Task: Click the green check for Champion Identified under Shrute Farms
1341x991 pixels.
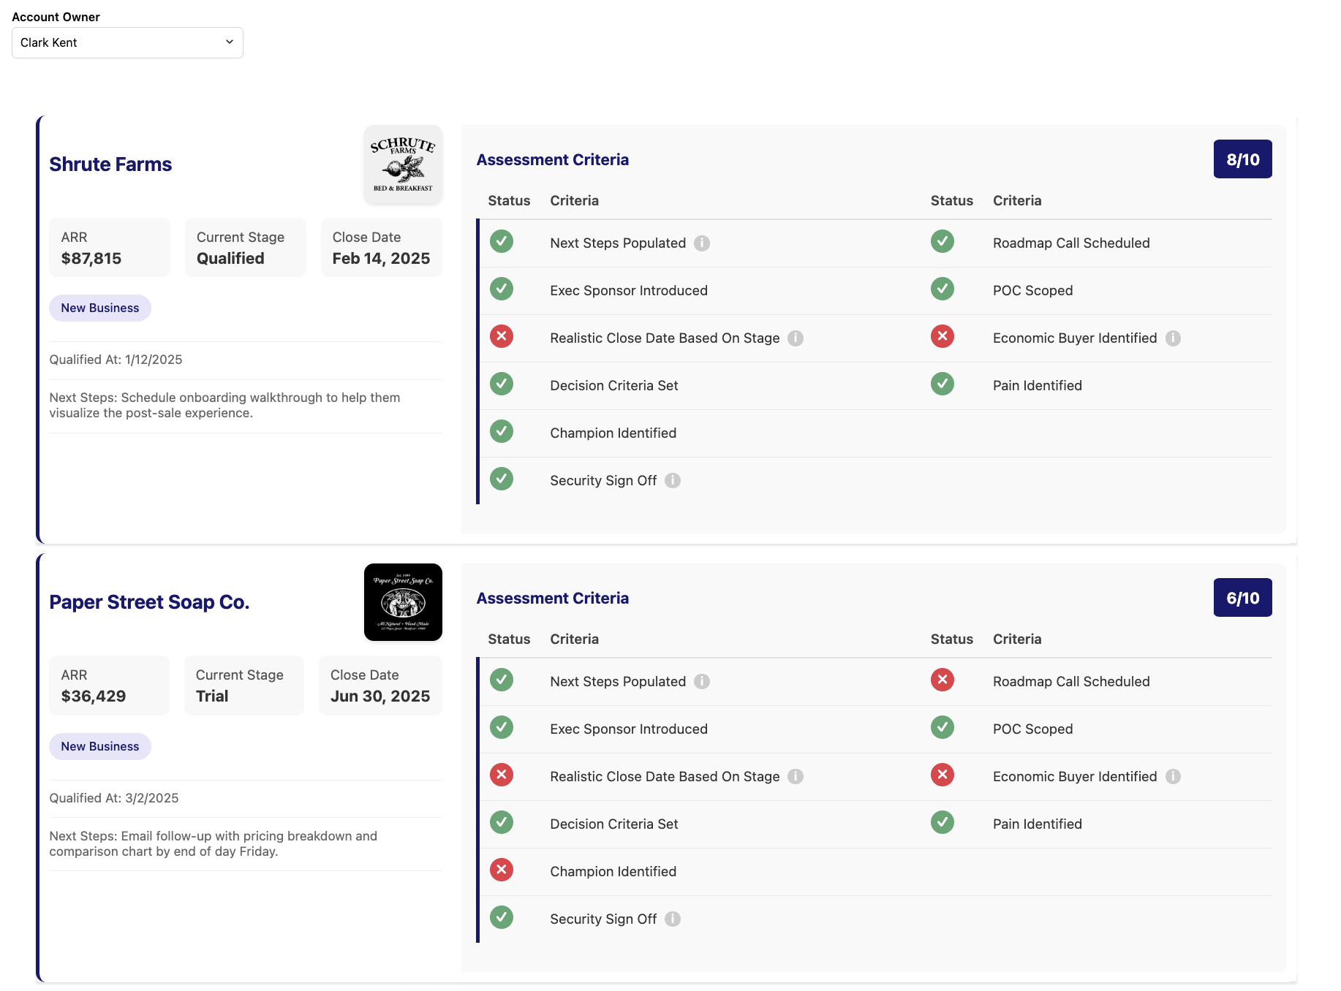Action: tap(502, 431)
